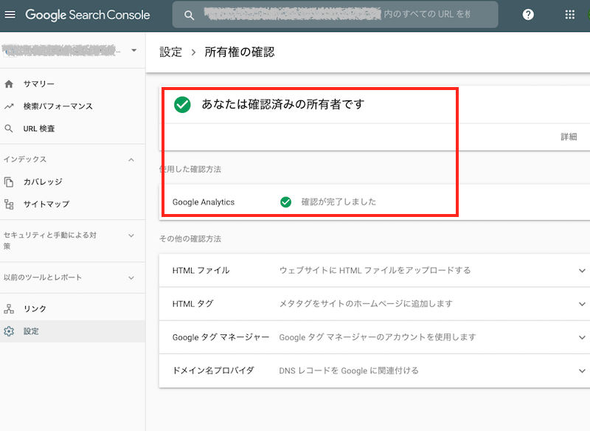The image size is (590, 431).
Task: Click the 所有権の確認 page title
Action: pyautogui.click(x=239, y=52)
